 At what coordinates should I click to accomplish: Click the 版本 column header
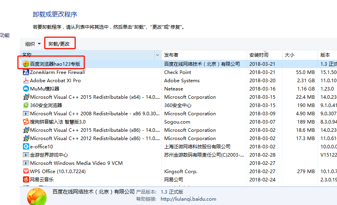tap(325, 55)
